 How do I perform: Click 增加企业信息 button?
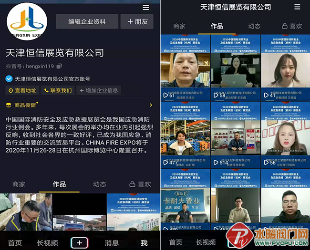click(x=98, y=90)
